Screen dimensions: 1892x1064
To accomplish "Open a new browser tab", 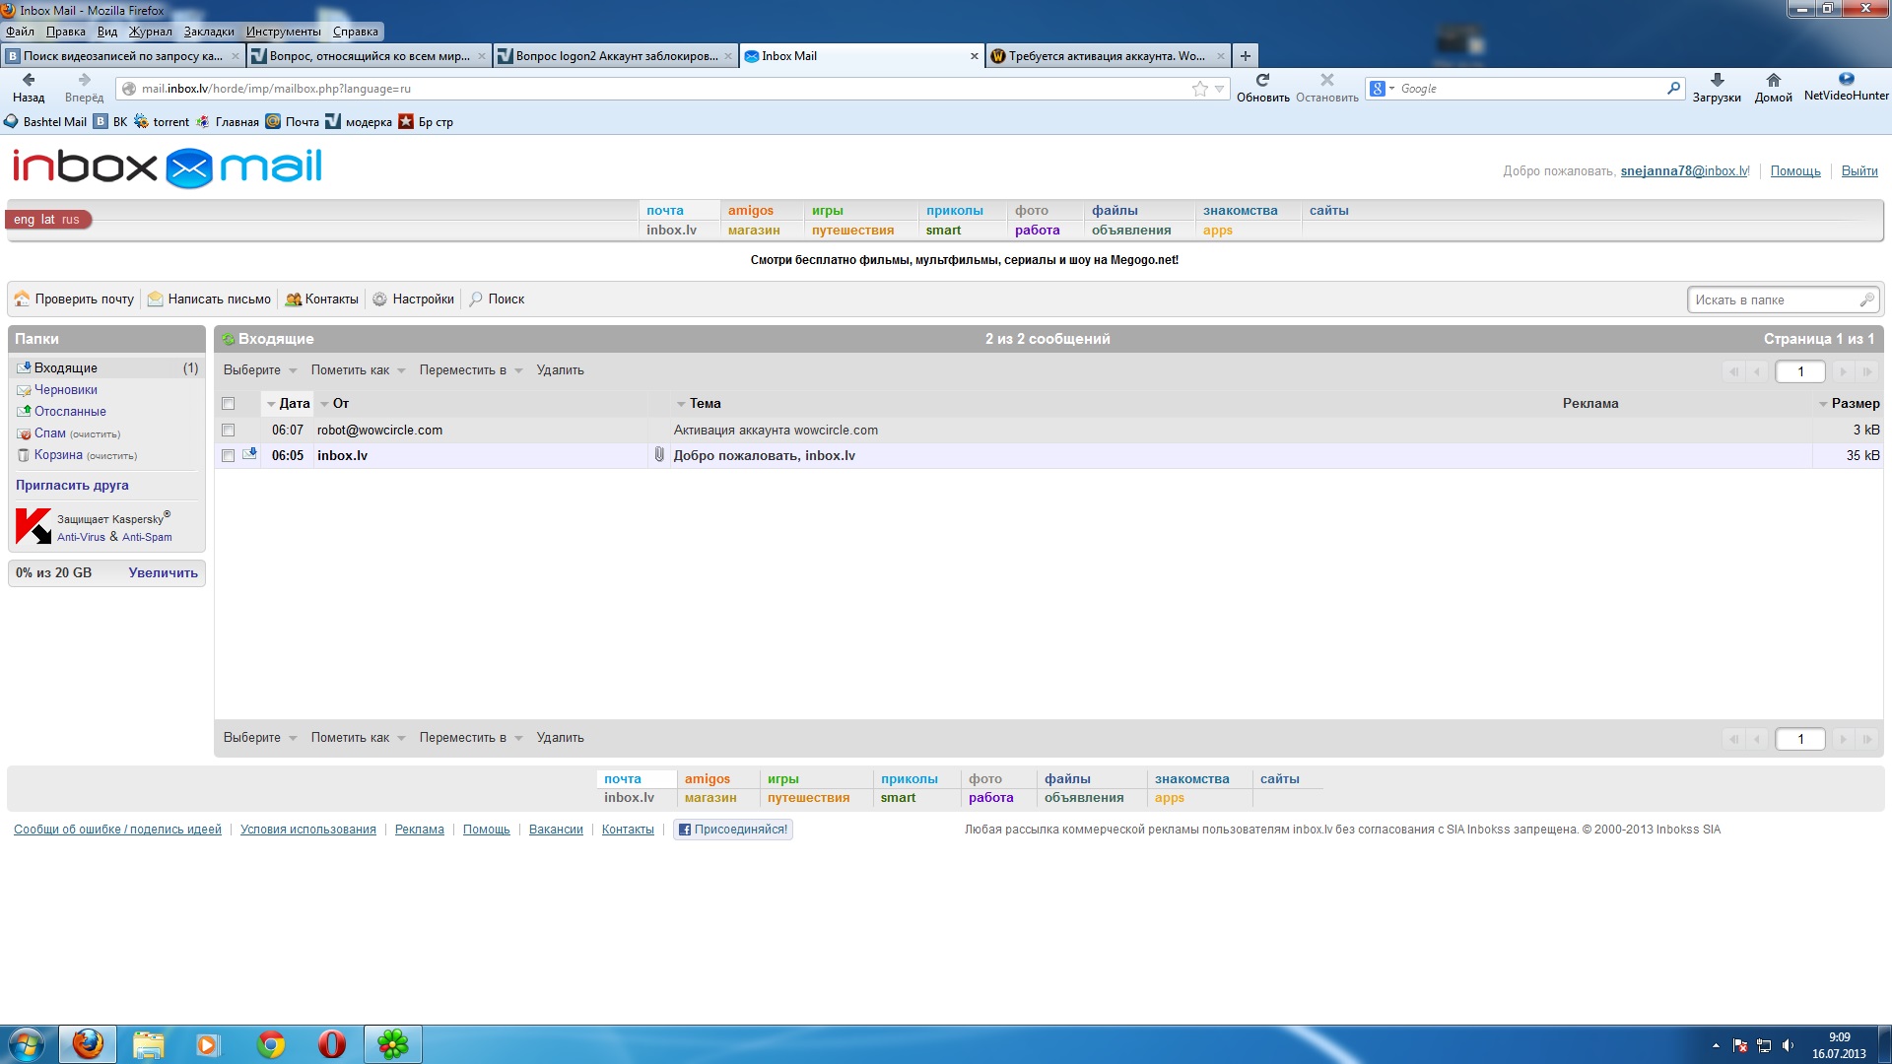I will coord(1246,56).
